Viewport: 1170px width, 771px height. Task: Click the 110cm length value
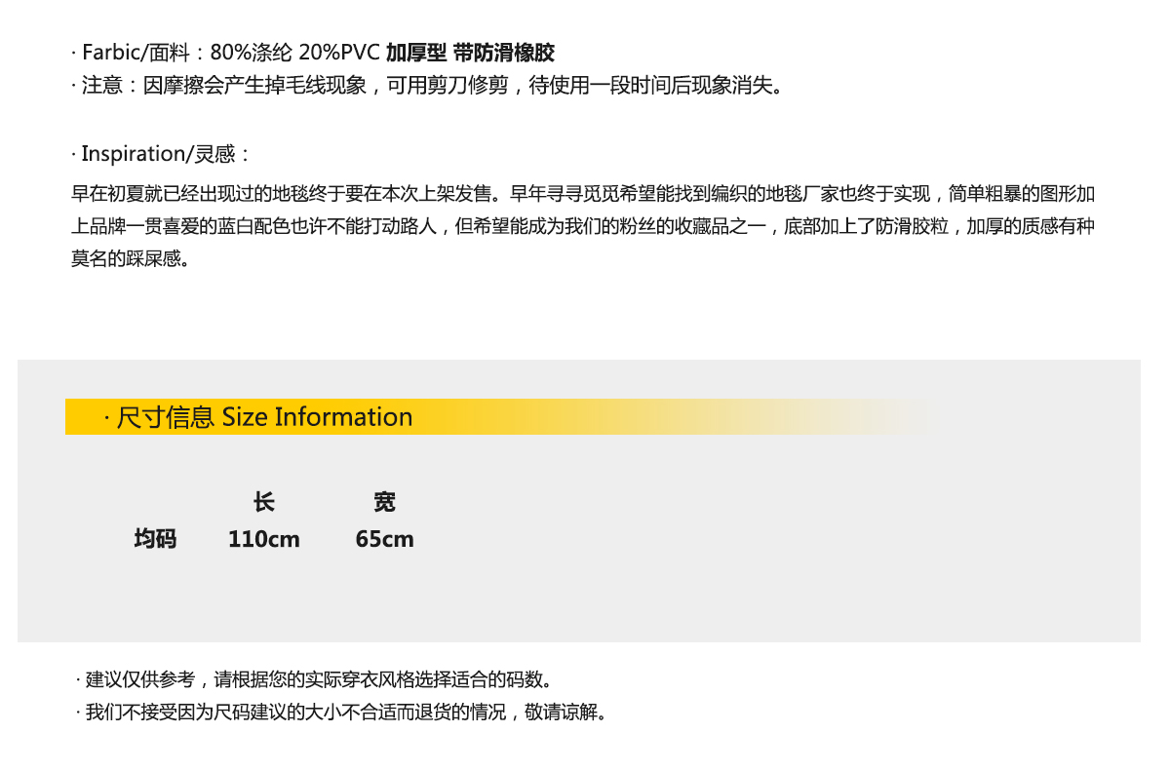point(264,539)
